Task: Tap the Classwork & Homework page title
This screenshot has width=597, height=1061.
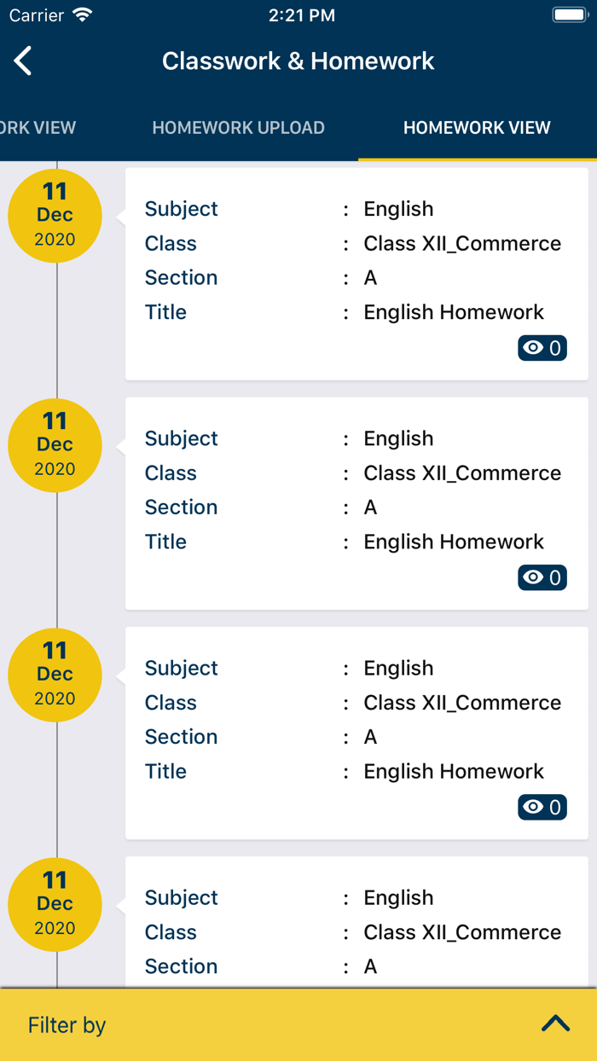Action: click(298, 61)
